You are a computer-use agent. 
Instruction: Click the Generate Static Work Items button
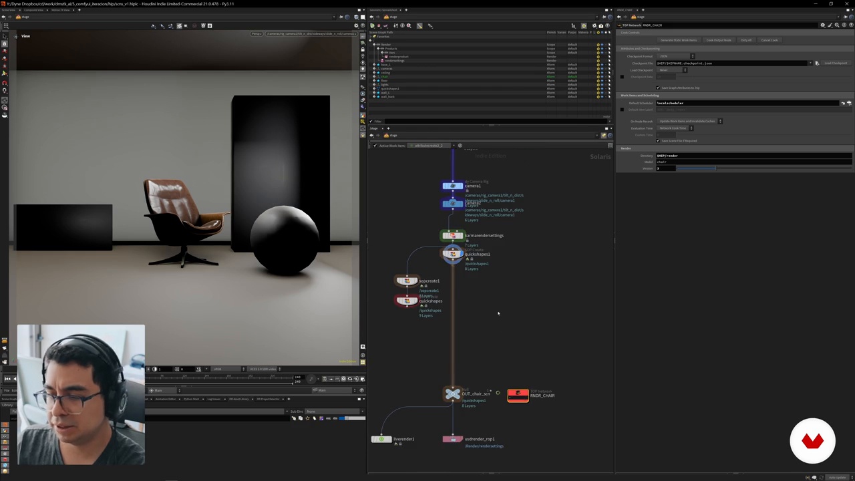(678, 40)
